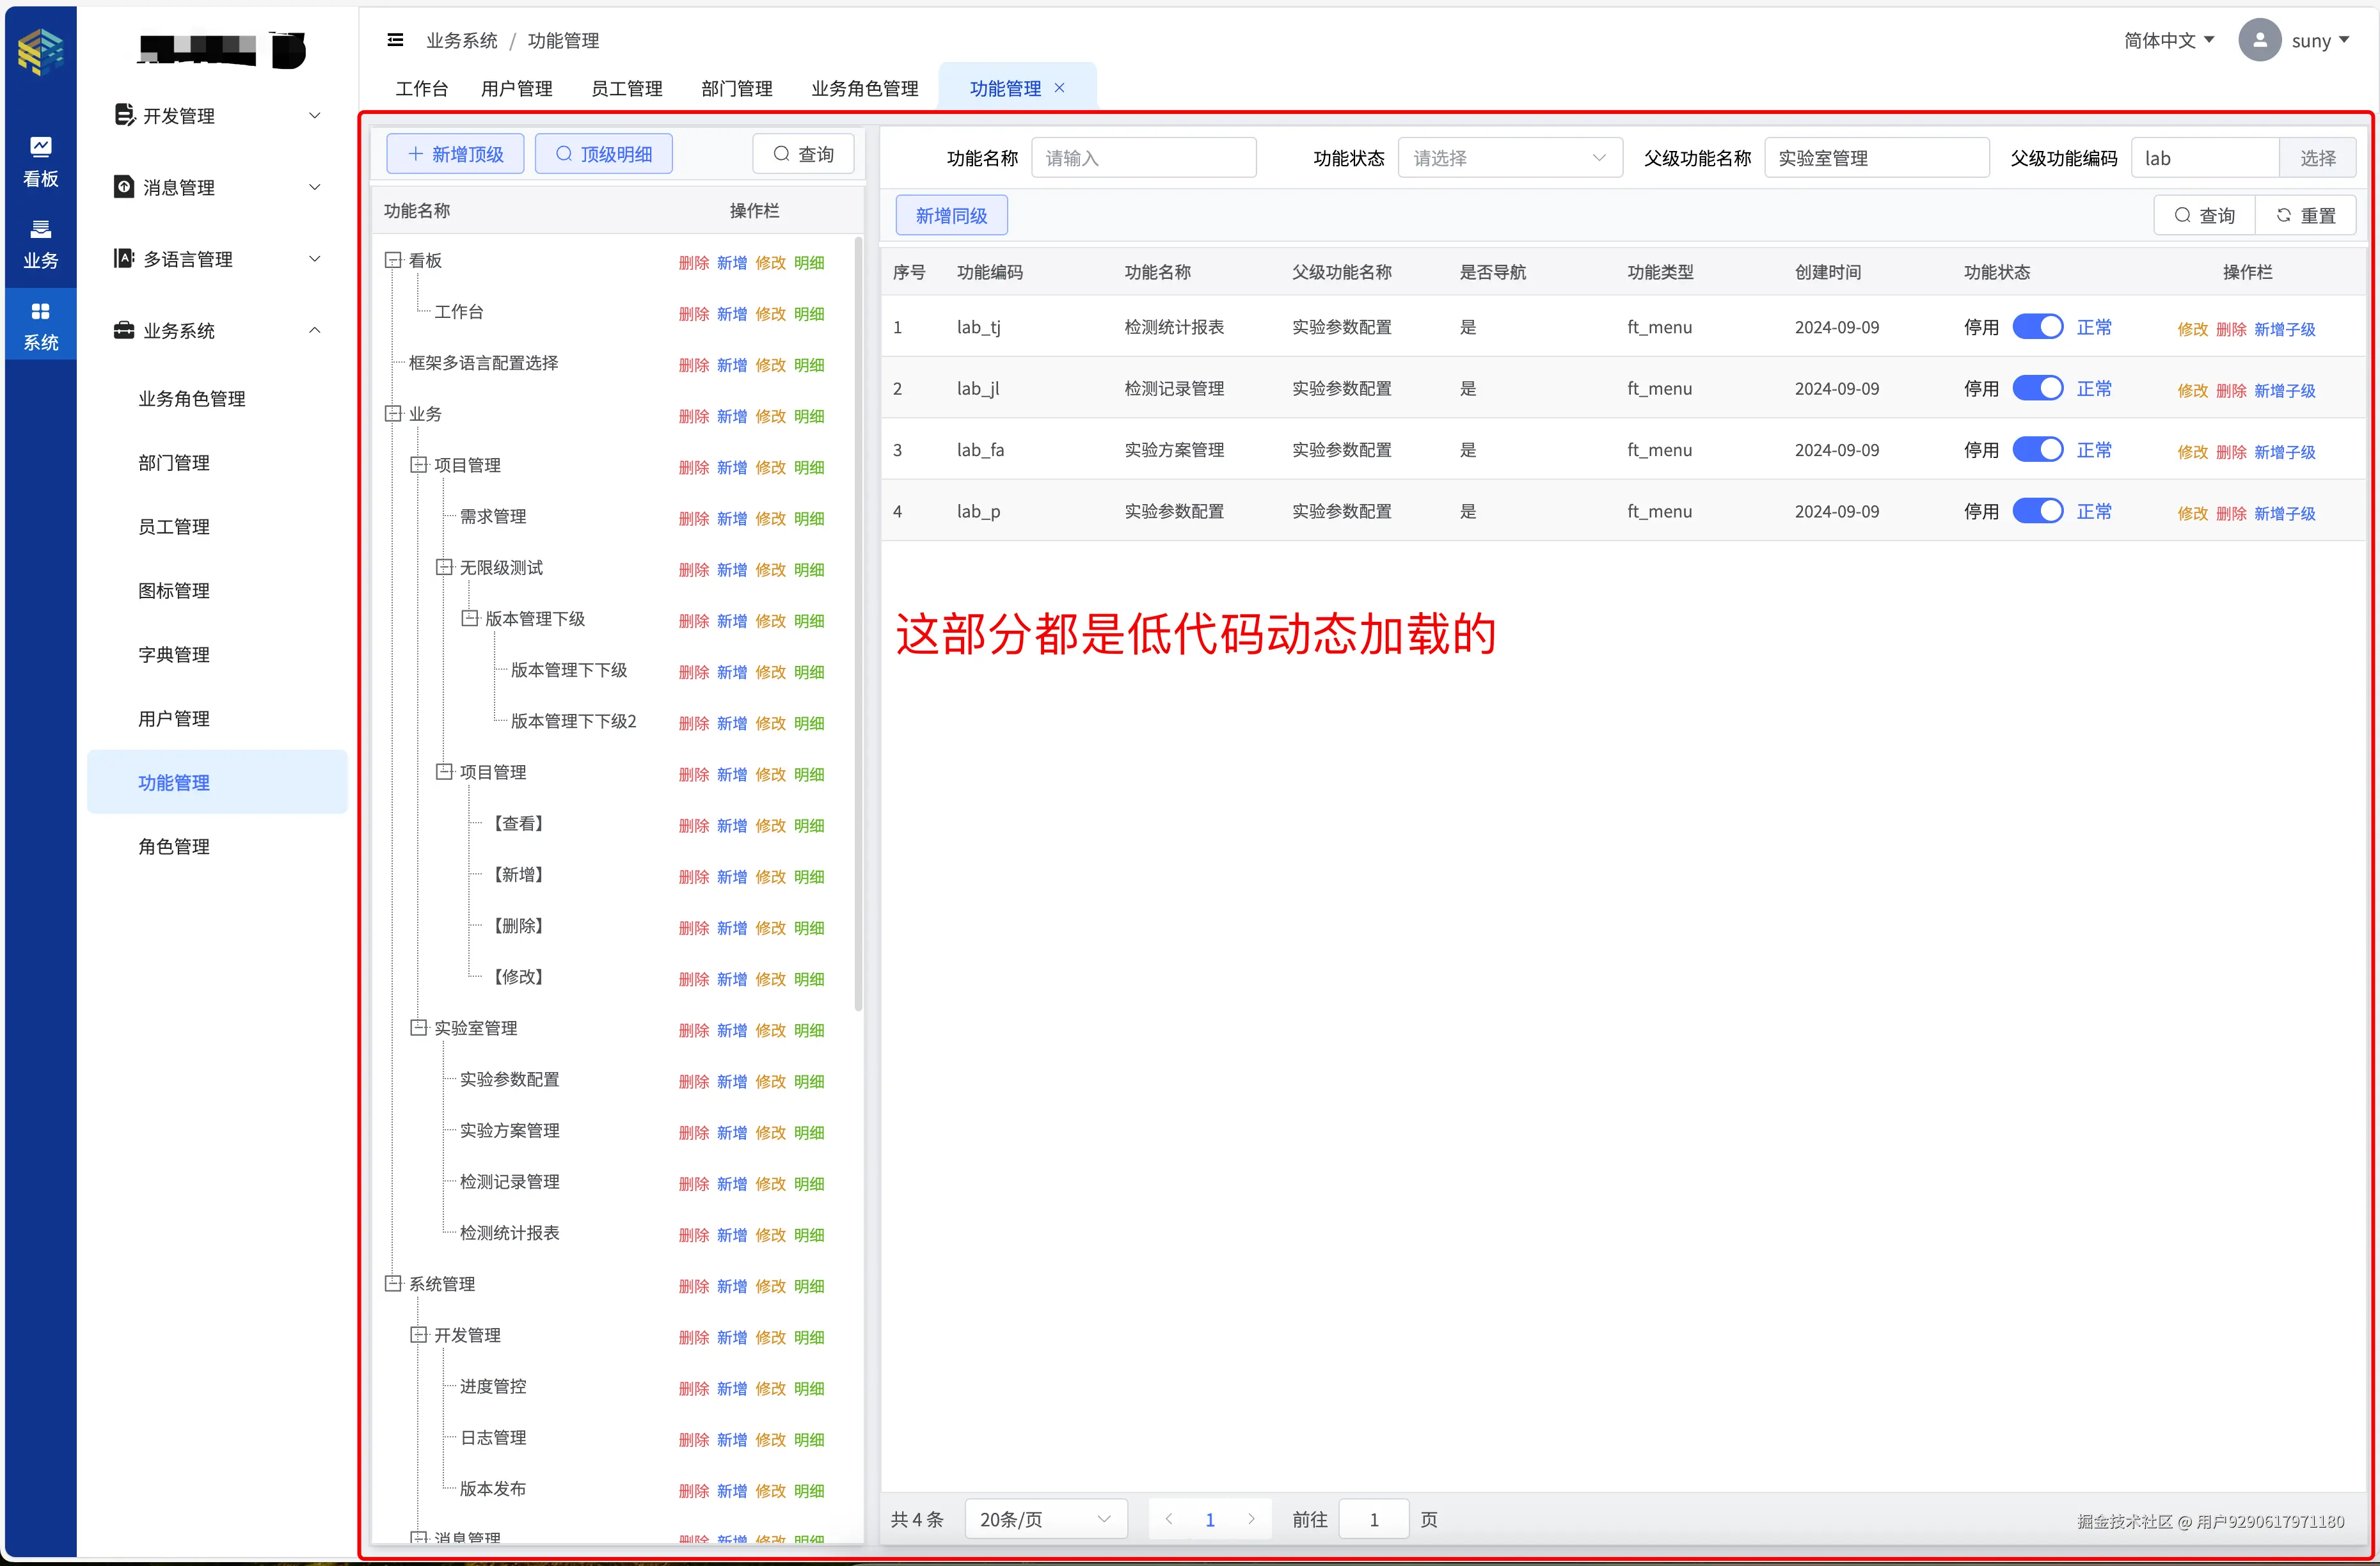Click the 开发管理 document icon
Viewport: 2380px width, 1566px height.
point(124,114)
